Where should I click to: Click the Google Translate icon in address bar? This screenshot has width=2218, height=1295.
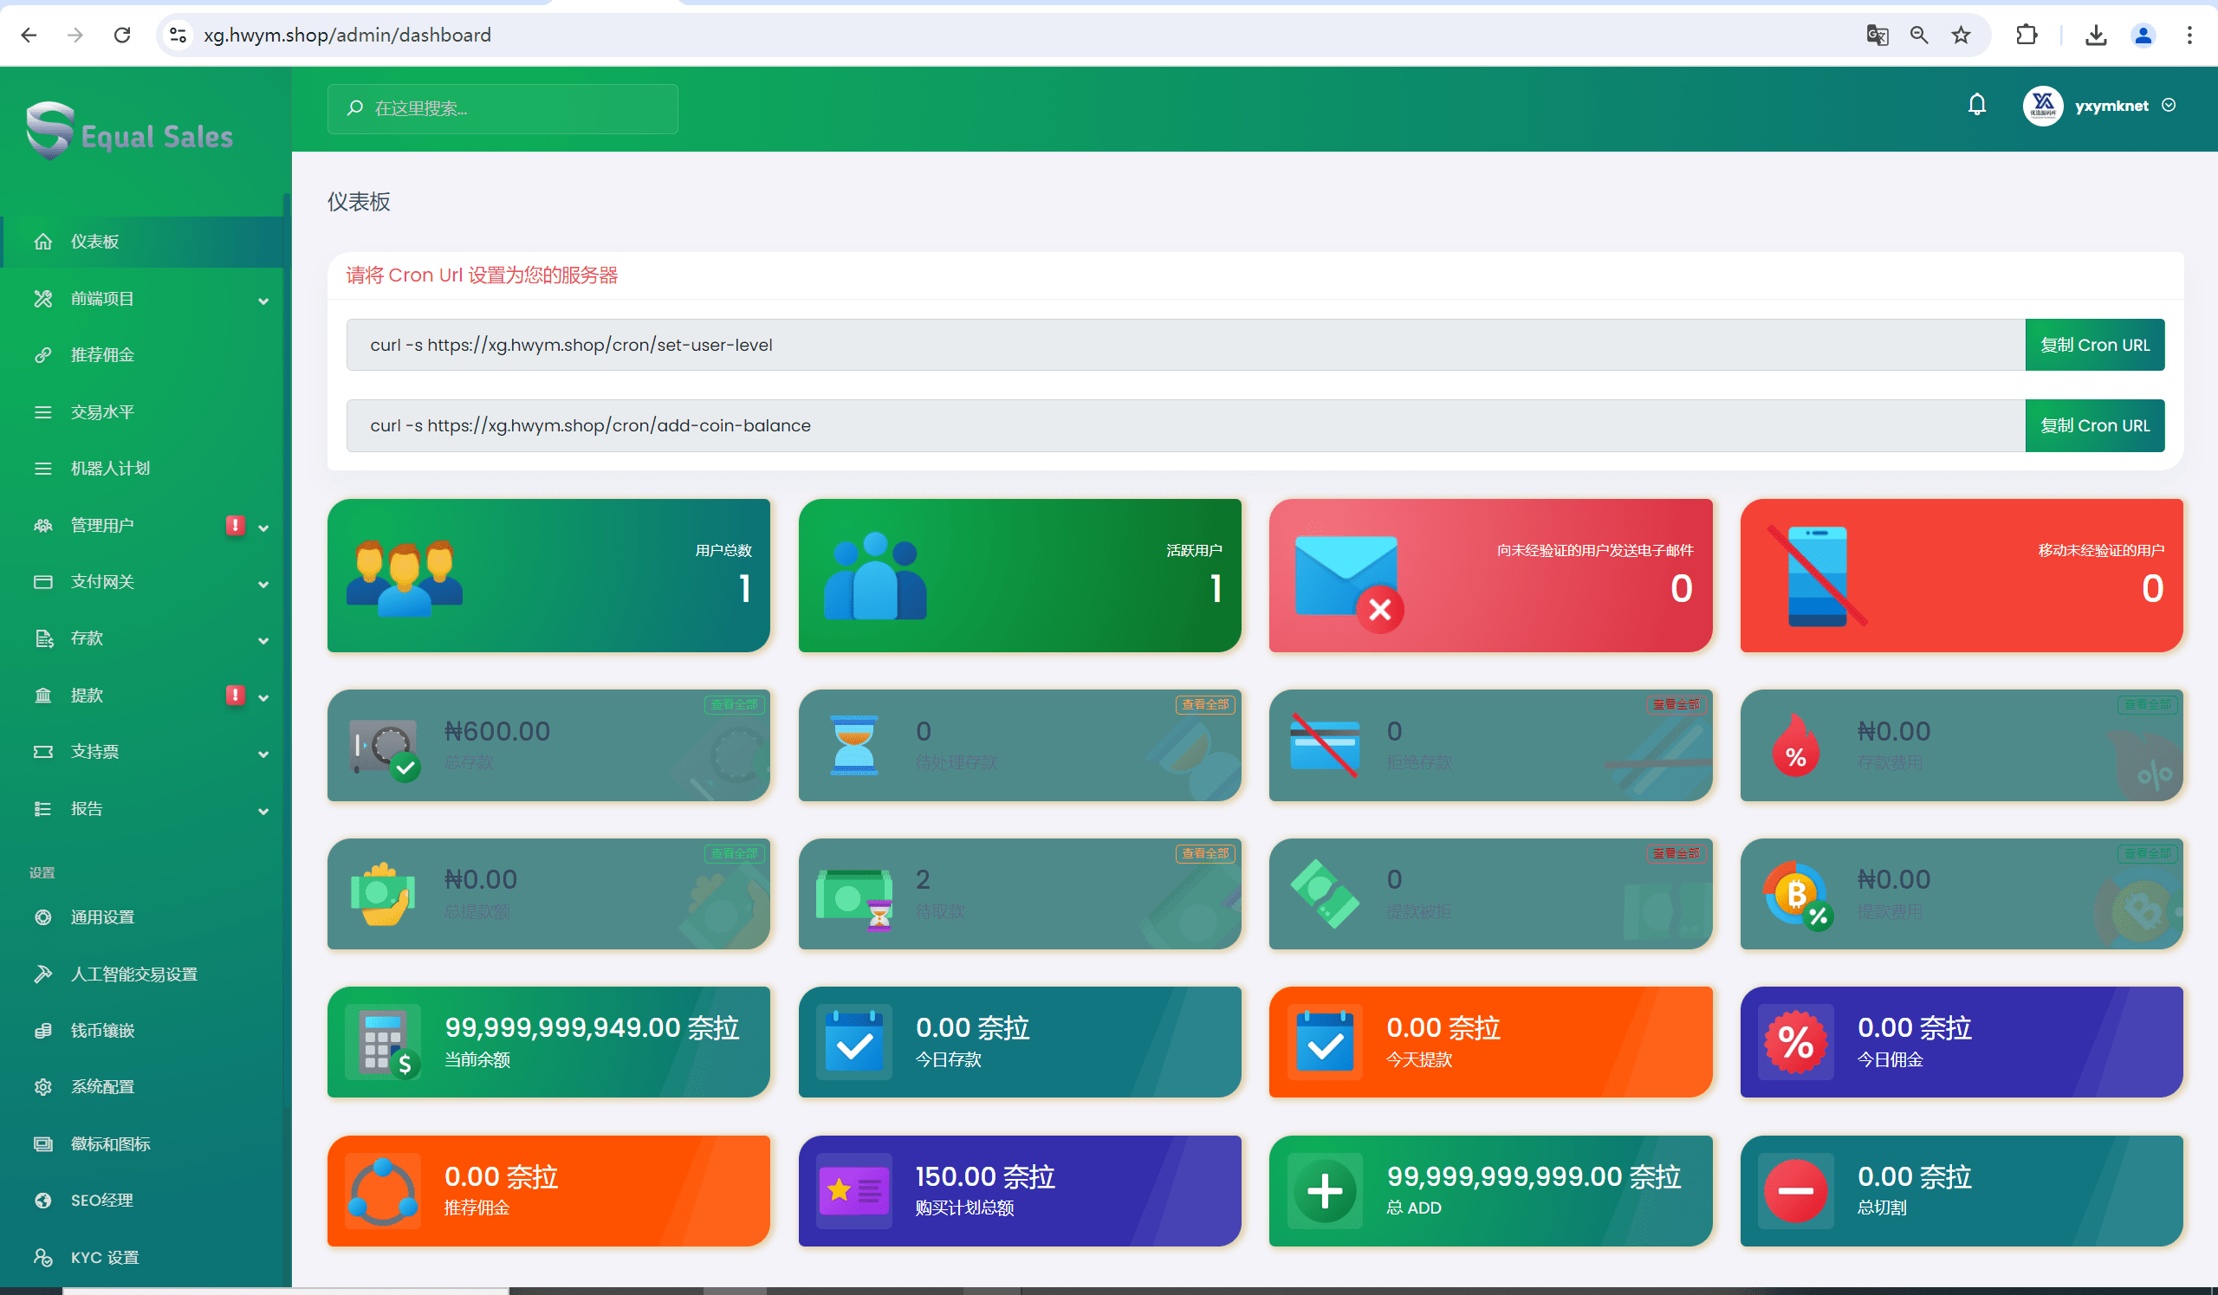1877,36
